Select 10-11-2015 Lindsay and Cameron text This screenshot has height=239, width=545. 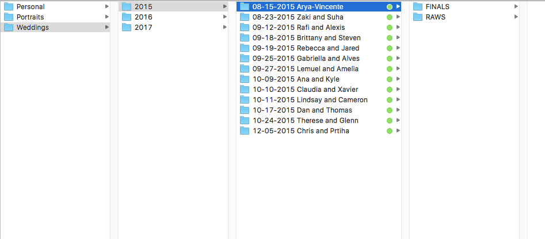tap(310, 100)
